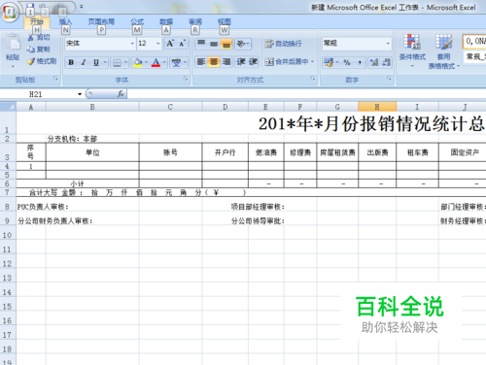Click the Insert Function fx icon
Image resolution: width=486 pixels, height=365 pixels.
121,94
